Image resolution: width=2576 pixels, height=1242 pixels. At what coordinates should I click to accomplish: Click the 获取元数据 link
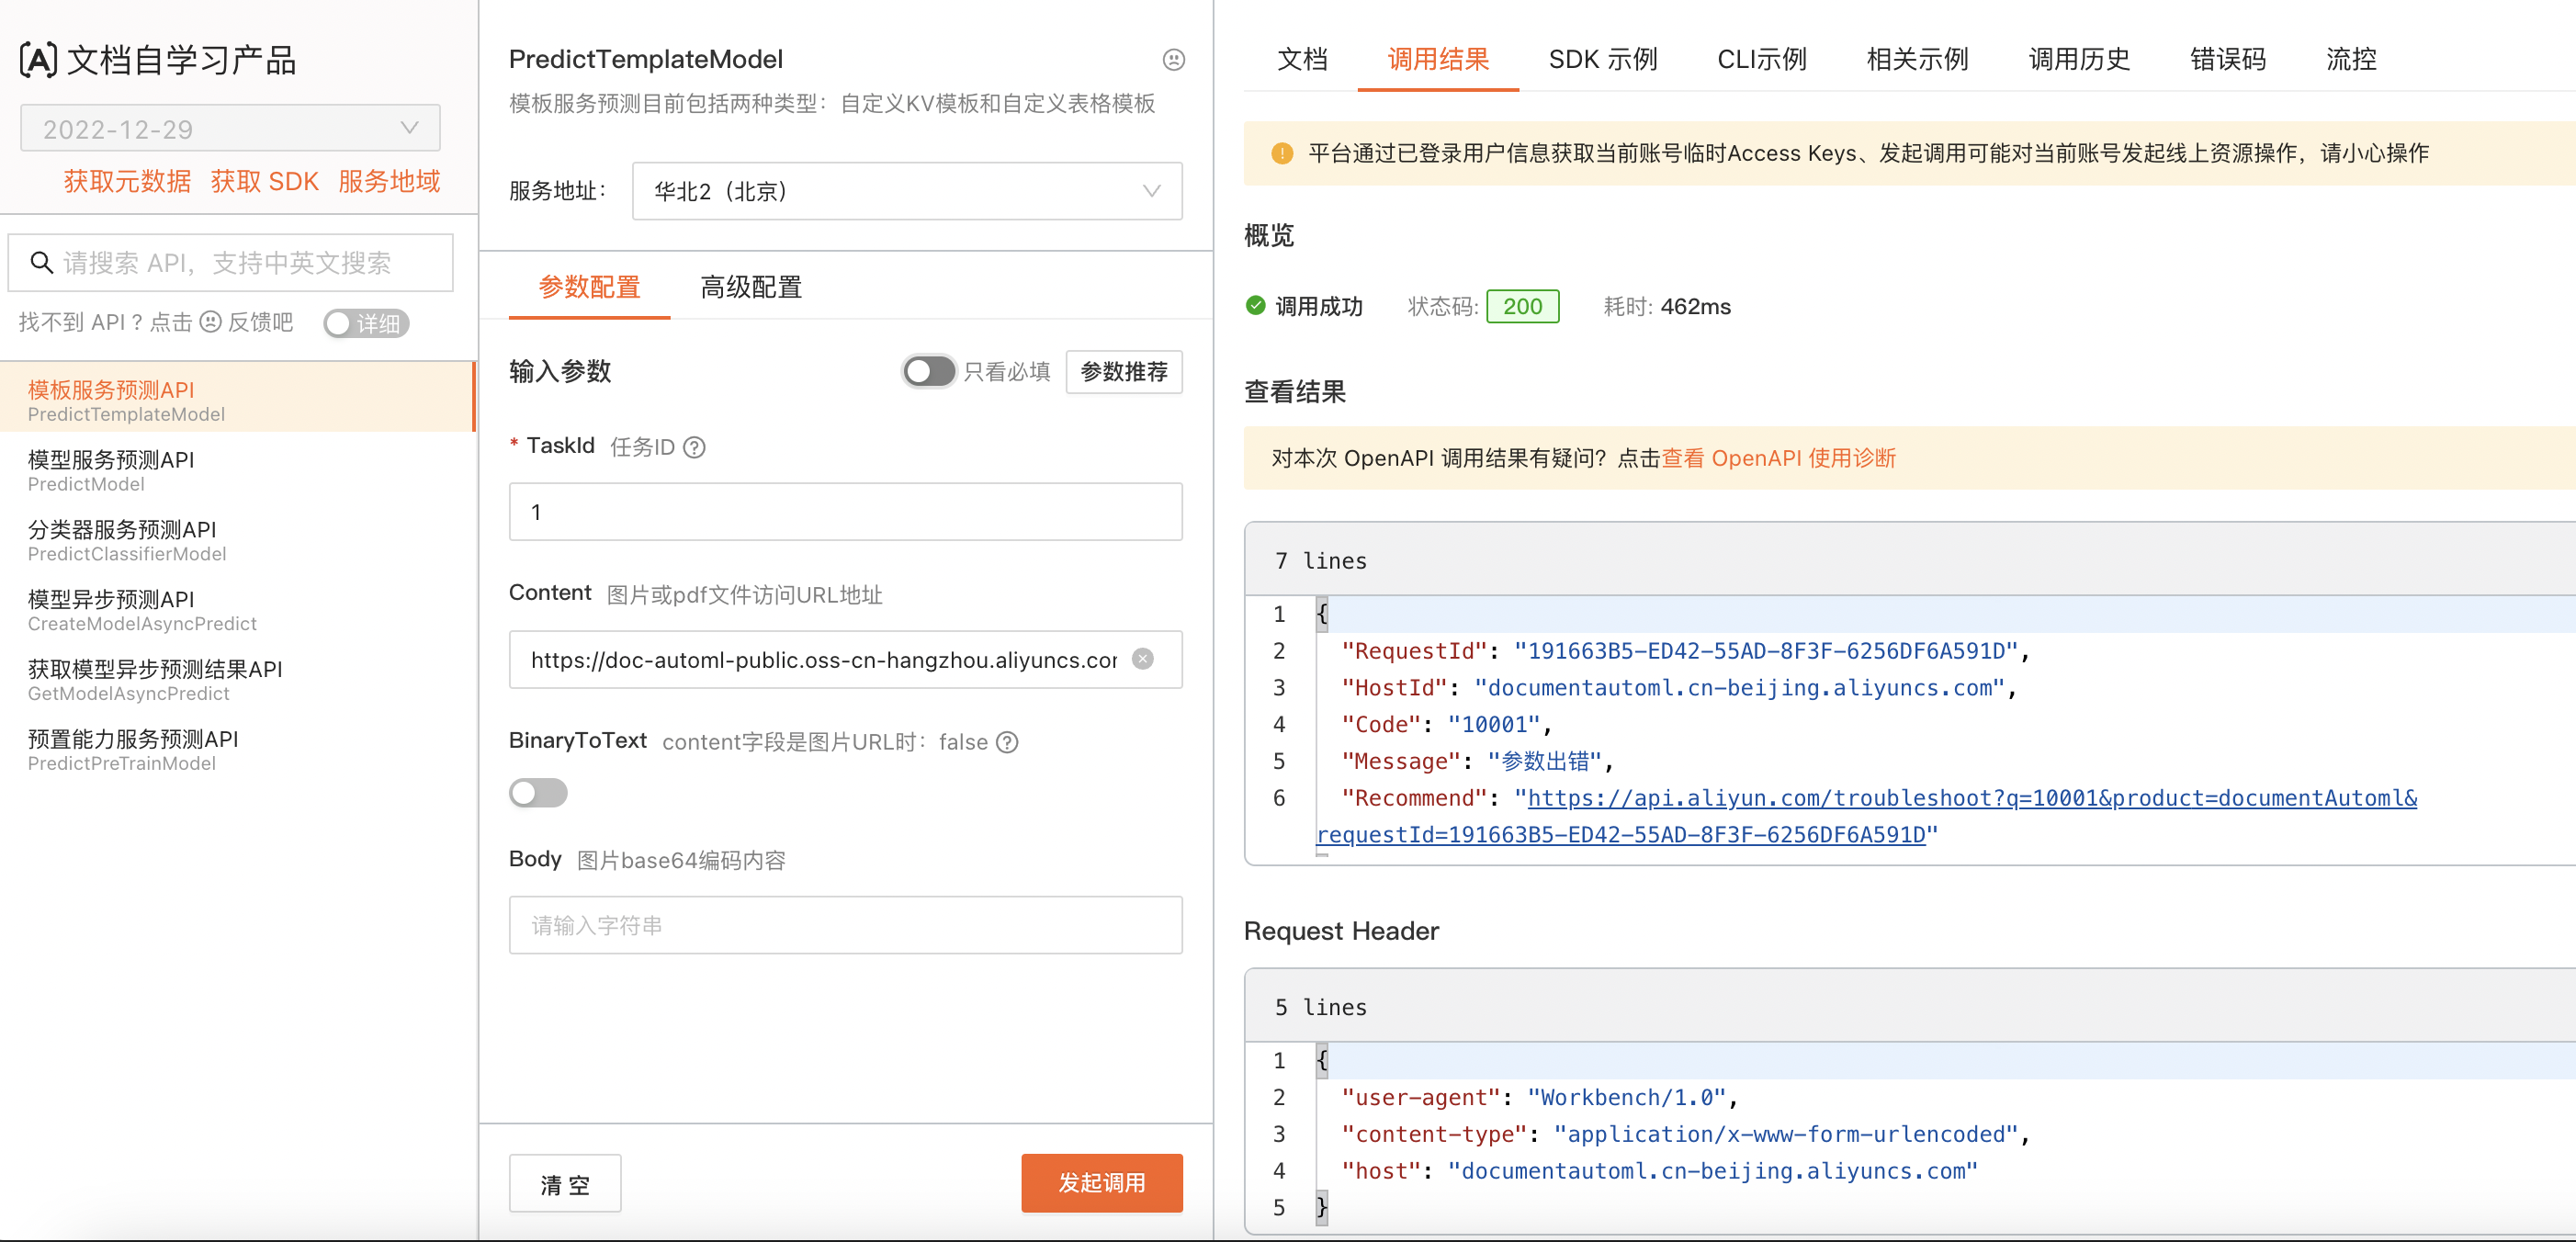coord(127,181)
